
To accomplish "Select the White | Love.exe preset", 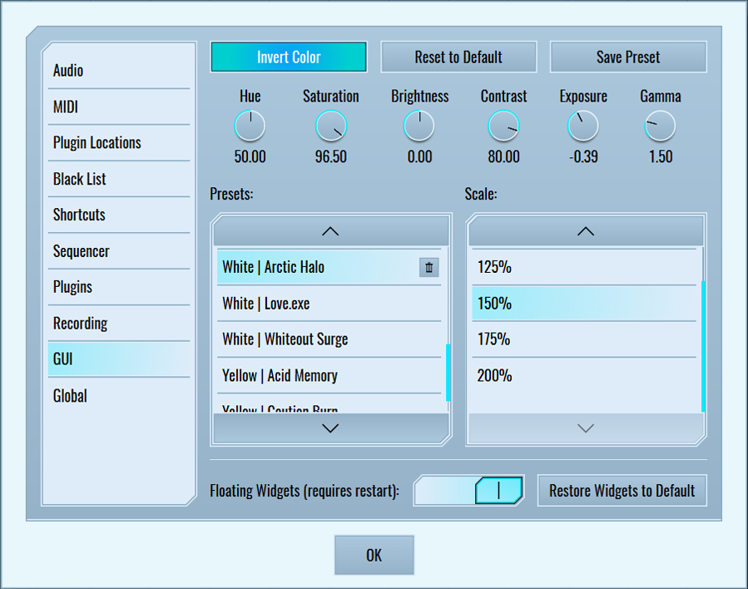I will (x=329, y=304).
